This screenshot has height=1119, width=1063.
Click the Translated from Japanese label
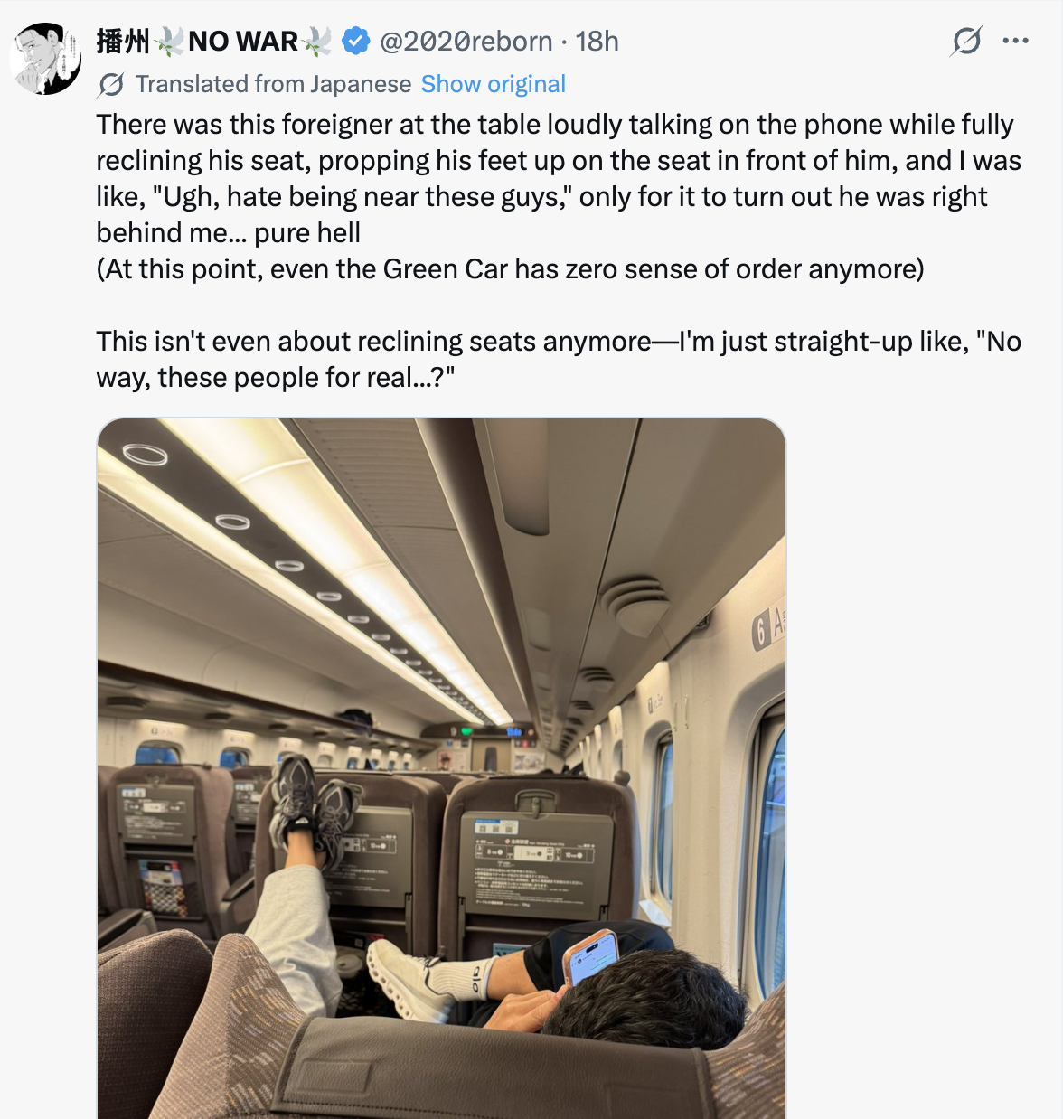pos(273,84)
